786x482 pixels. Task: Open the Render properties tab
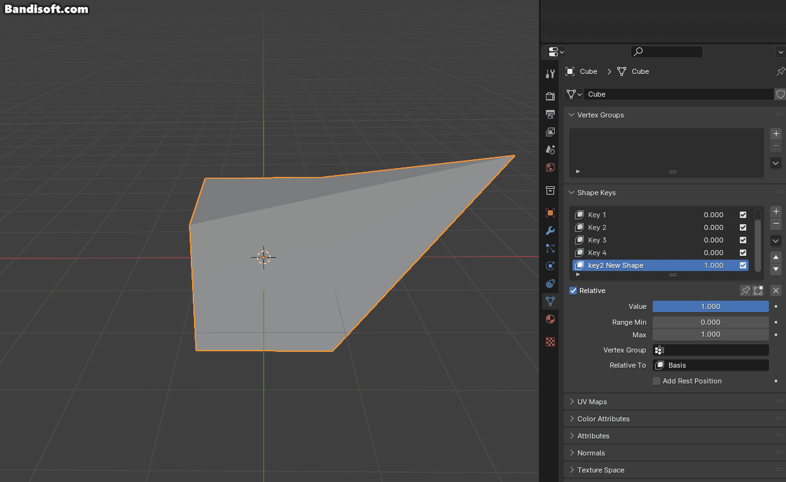550,96
